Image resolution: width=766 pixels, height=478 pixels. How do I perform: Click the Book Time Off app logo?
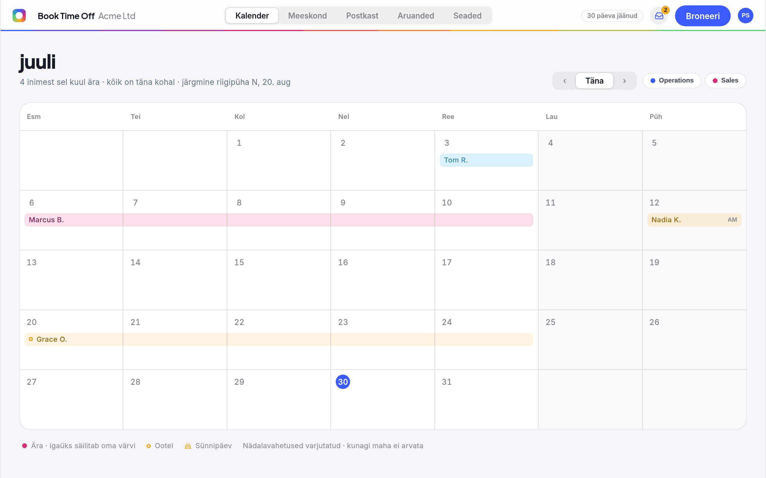pyautogui.click(x=19, y=16)
